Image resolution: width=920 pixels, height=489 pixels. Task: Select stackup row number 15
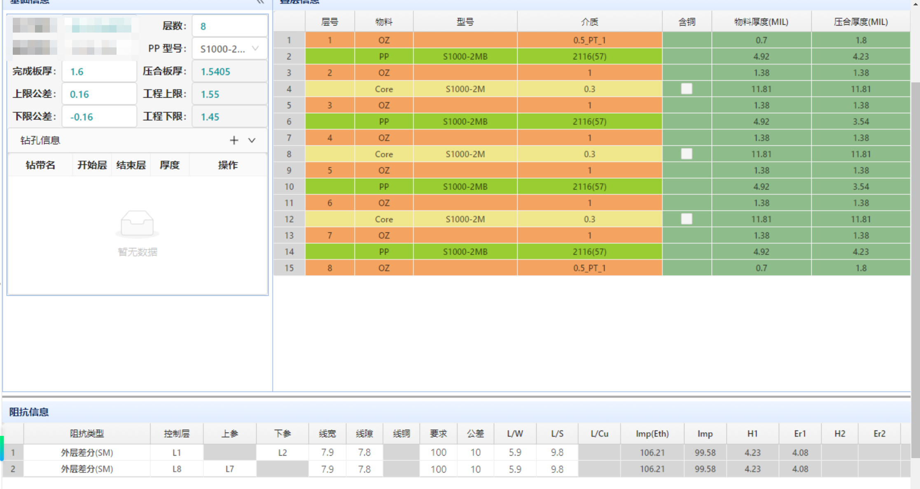click(x=289, y=268)
